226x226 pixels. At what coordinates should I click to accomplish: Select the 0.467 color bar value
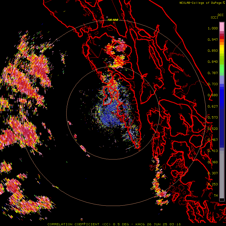[x=213, y=140]
